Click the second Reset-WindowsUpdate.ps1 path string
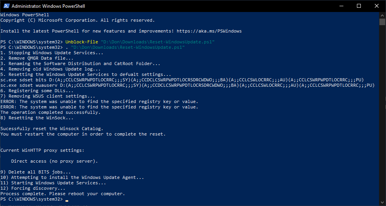Screen dimensions: 386x206 coord(128,47)
